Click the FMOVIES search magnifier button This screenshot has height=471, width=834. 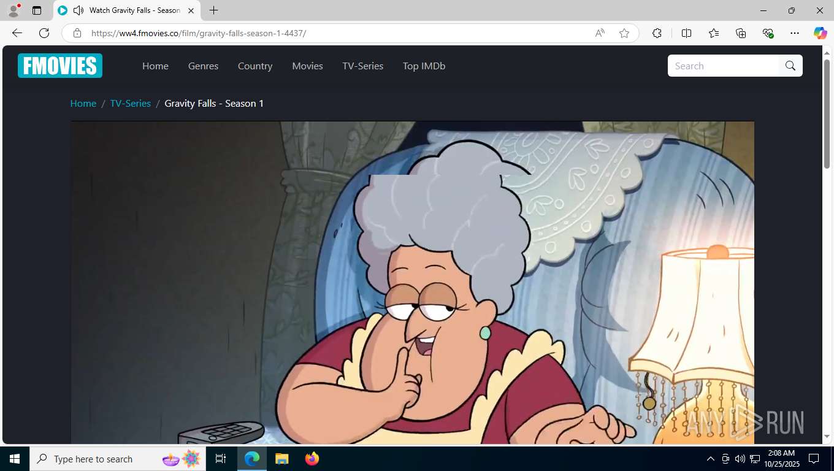[790, 66]
